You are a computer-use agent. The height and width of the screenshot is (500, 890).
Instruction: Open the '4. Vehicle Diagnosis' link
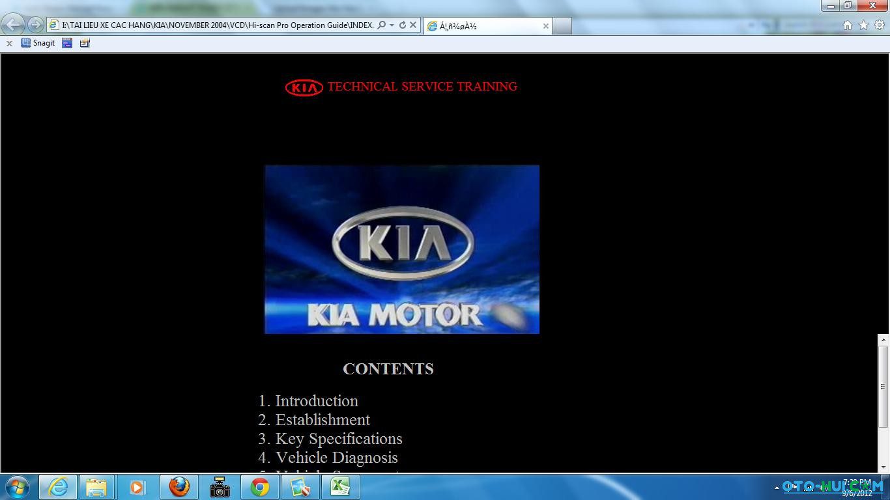[x=328, y=458]
